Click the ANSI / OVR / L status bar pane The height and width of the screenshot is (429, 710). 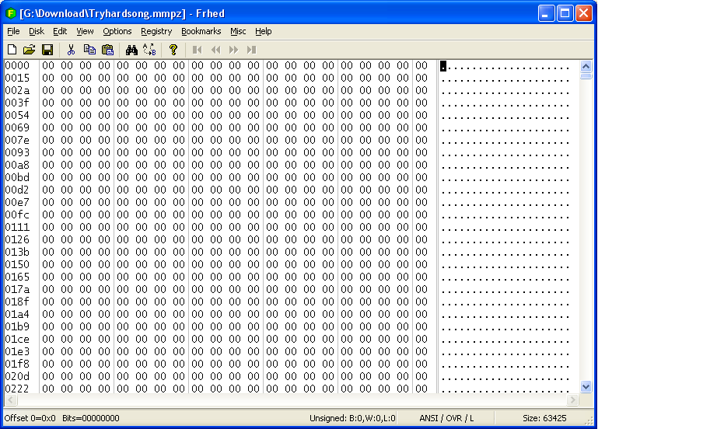tap(446, 418)
